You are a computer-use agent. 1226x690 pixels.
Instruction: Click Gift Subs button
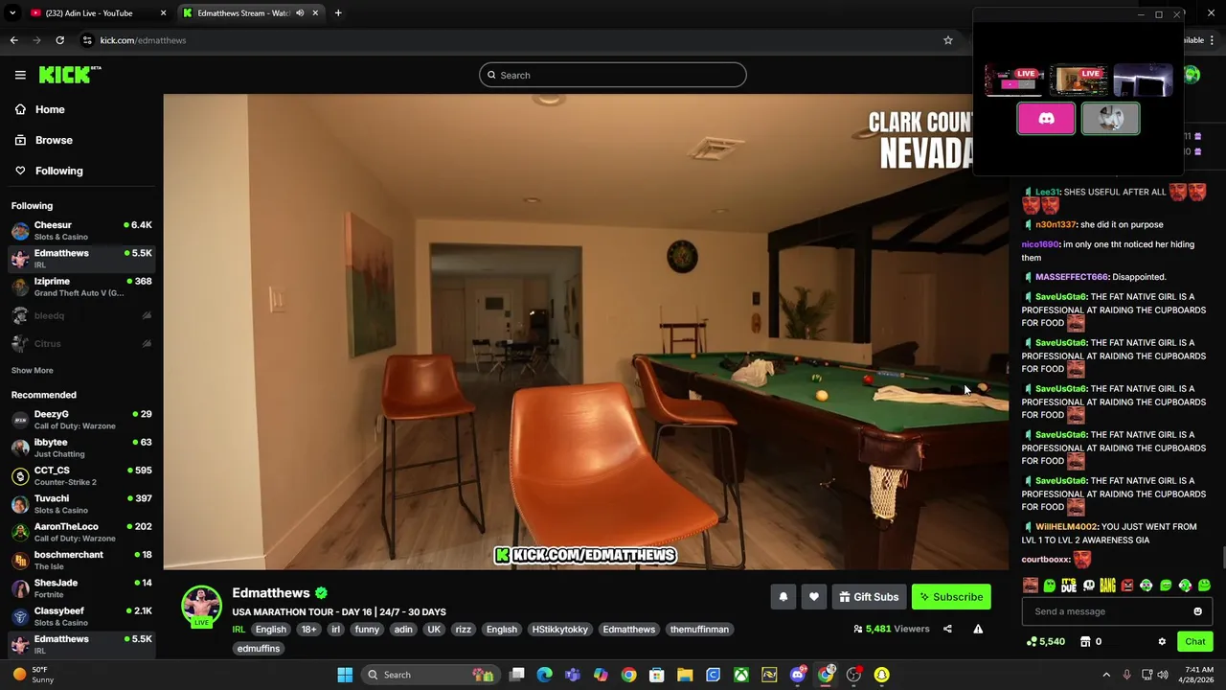pos(869,597)
